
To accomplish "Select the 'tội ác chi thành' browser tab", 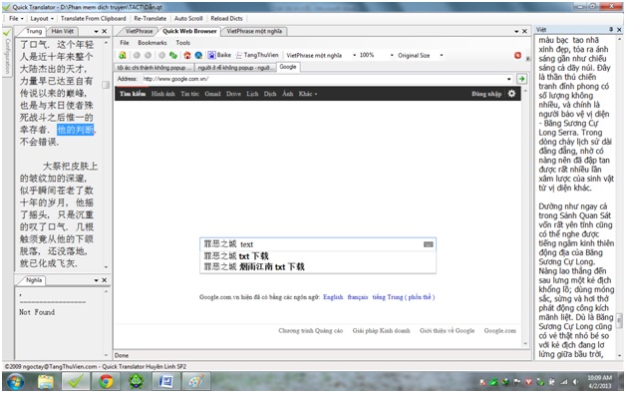I will click(x=155, y=68).
